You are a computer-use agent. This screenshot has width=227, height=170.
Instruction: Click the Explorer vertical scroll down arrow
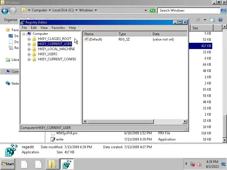(x=224, y=140)
